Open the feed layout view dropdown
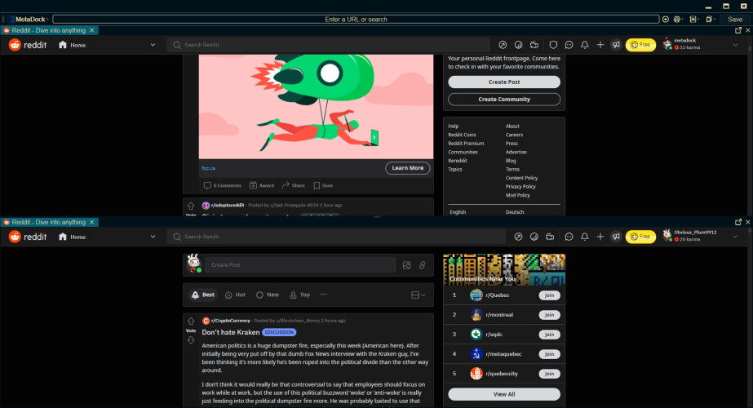The width and height of the screenshot is (753, 408). pyautogui.click(x=419, y=295)
